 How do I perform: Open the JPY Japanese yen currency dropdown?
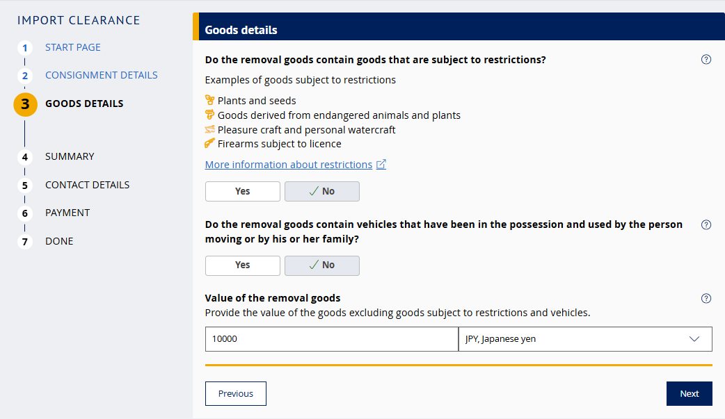[584, 339]
